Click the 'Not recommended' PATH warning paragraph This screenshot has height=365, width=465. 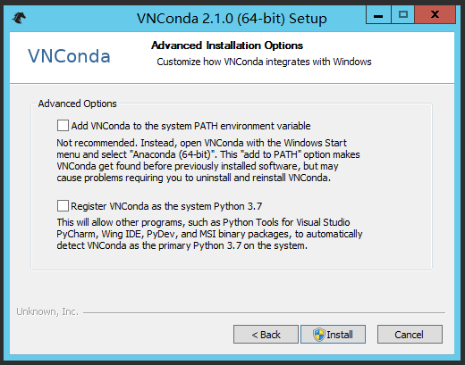pos(208,160)
